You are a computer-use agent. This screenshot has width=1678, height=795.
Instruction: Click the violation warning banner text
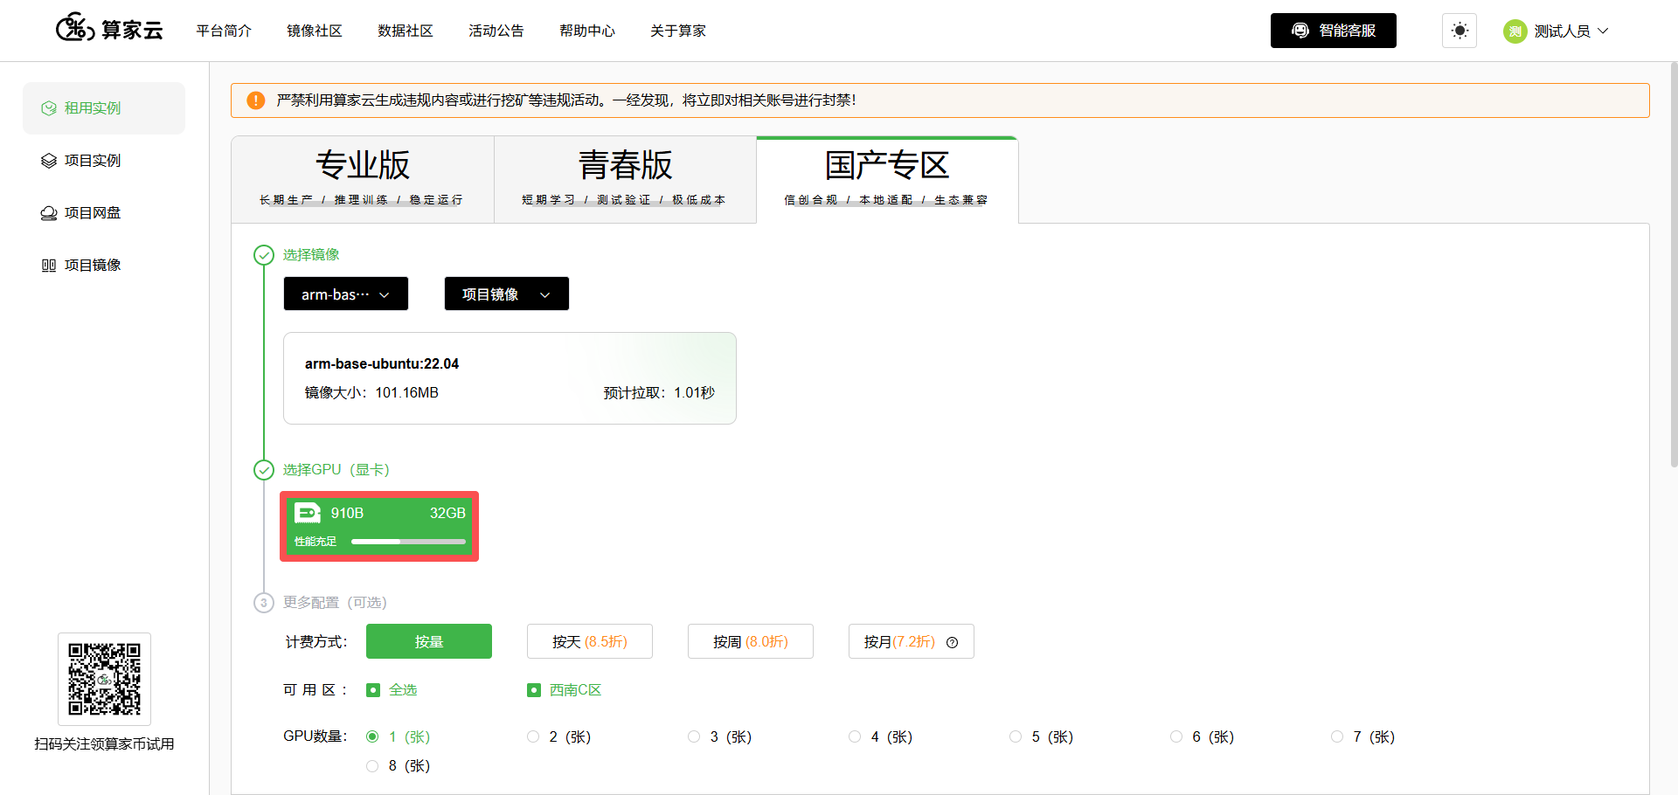566,100
